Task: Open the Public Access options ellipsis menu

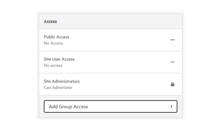Action: pyautogui.click(x=173, y=40)
